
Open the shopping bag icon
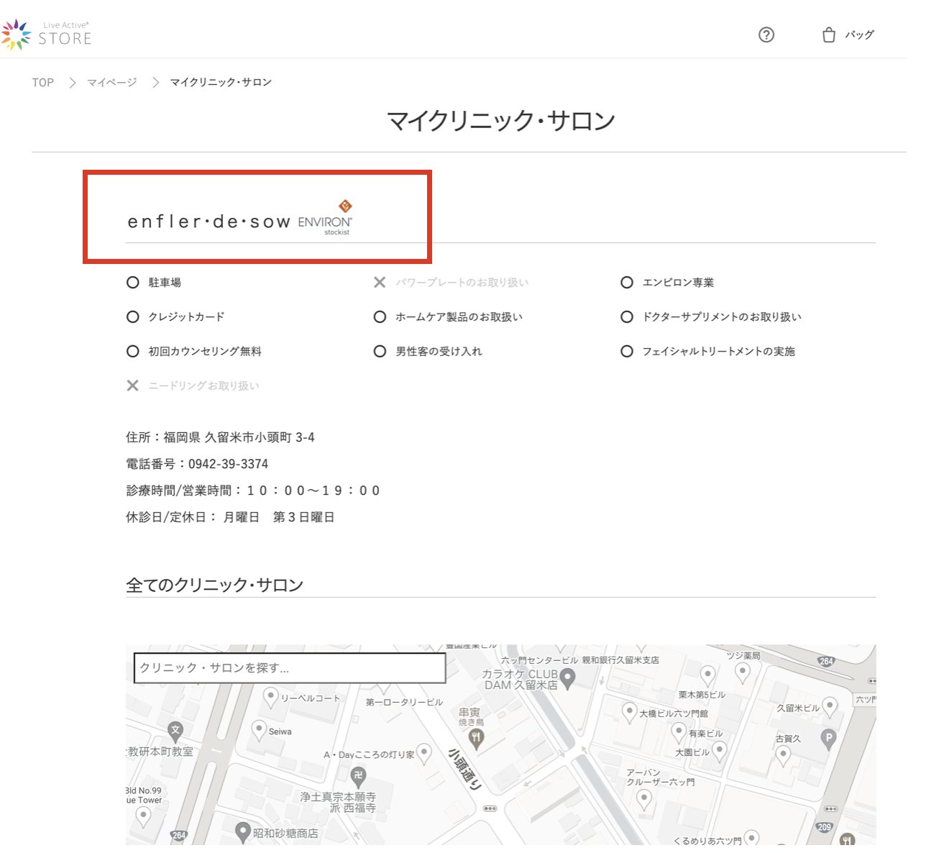[x=829, y=35]
